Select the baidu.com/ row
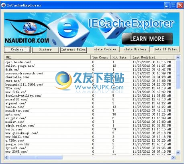Viewport: 184px width, 164px height. 90,129
